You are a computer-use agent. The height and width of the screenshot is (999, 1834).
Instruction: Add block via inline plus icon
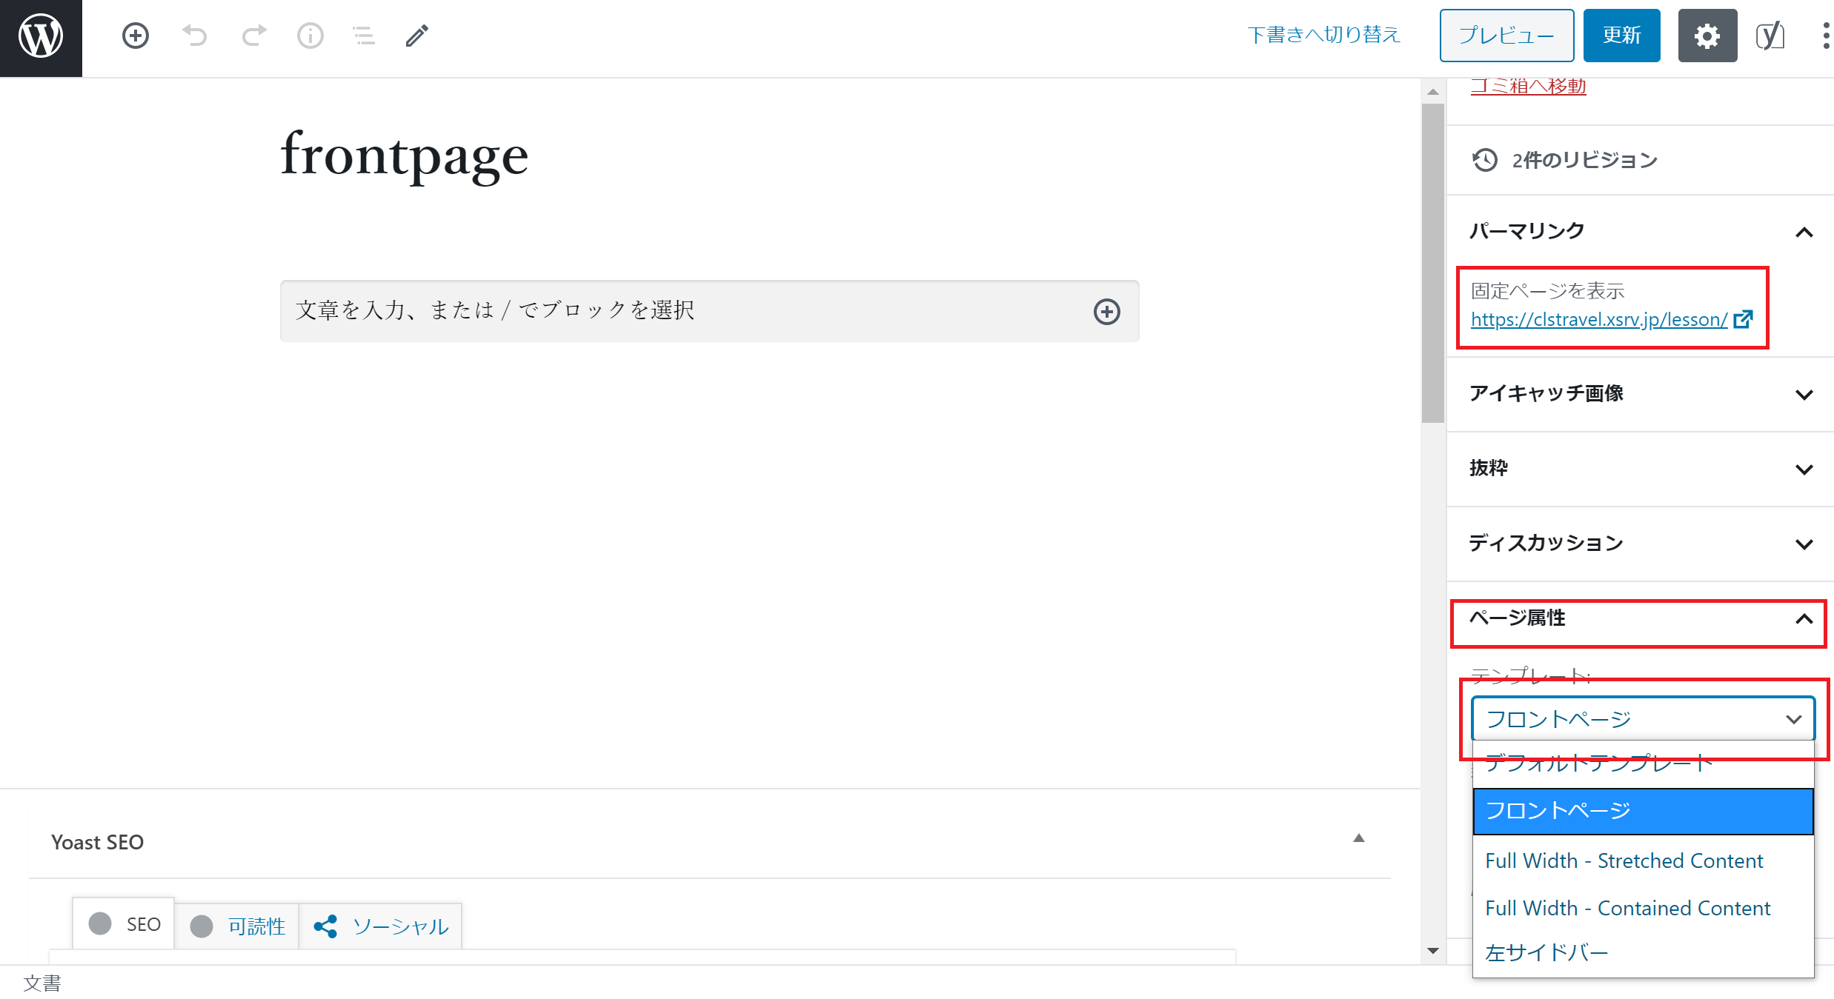[1107, 312]
